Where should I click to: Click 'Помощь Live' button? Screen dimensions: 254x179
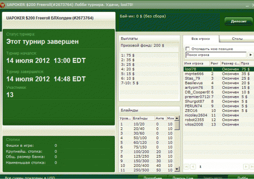[x=183, y=177]
